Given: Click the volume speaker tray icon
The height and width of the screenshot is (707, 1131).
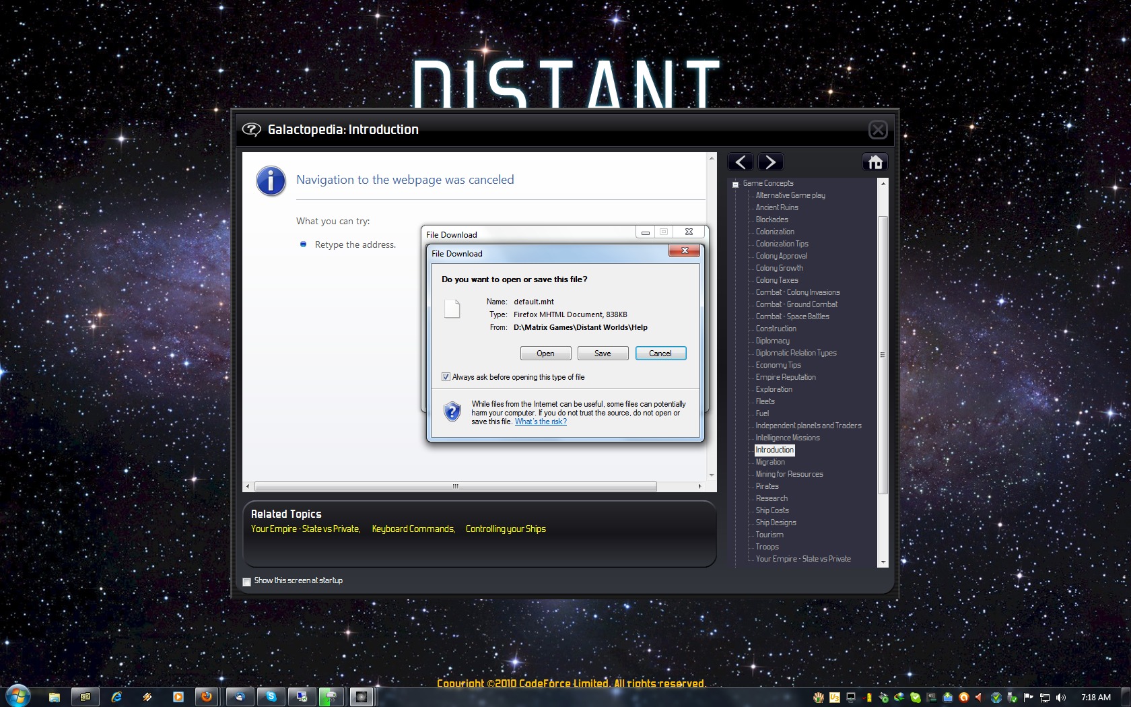Looking at the screenshot, I should (x=1061, y=698).
